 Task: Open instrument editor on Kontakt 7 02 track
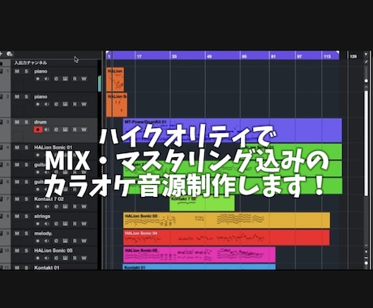tap(65, 207)
